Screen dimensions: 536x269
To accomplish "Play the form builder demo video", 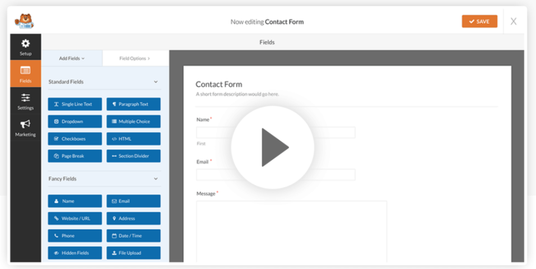I will pos(272,147).
